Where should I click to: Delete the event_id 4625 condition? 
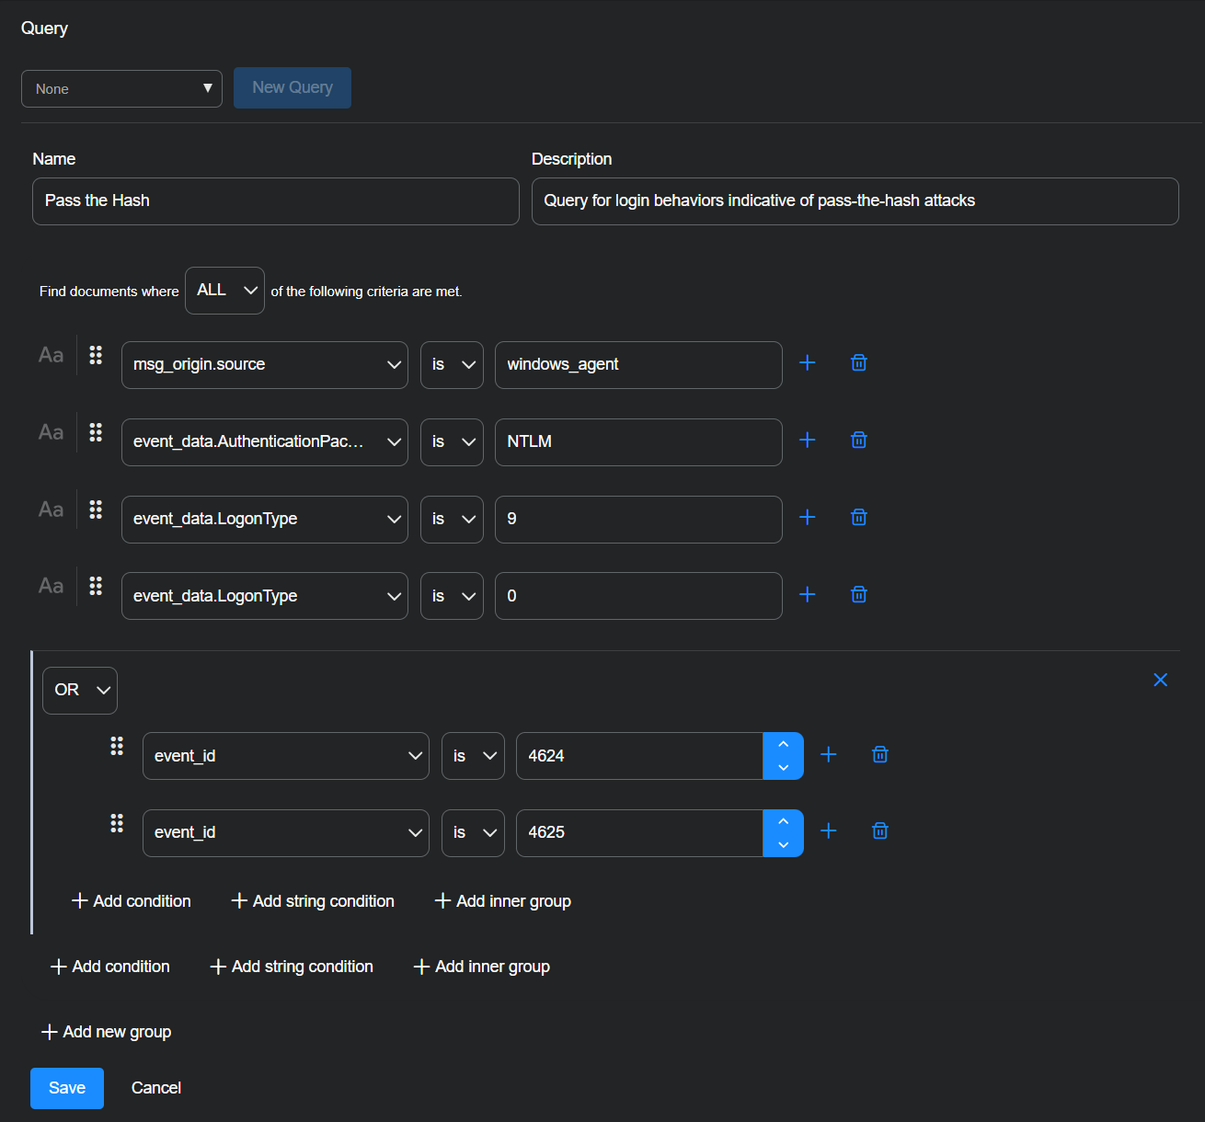(879, 831)
